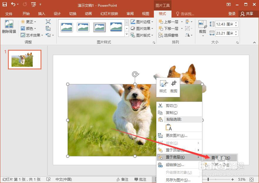Image resolution: width=259 pixels, height=183 pixels.
Task: Open the 艺术效果 artistic effects dropdown
Action: pyautogui.click(x=32, y=35)
